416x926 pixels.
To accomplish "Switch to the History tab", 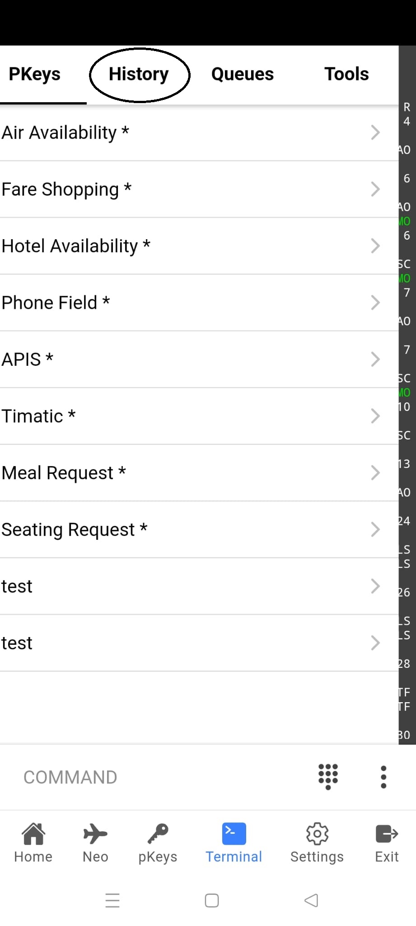I will (x=139, y=74).
